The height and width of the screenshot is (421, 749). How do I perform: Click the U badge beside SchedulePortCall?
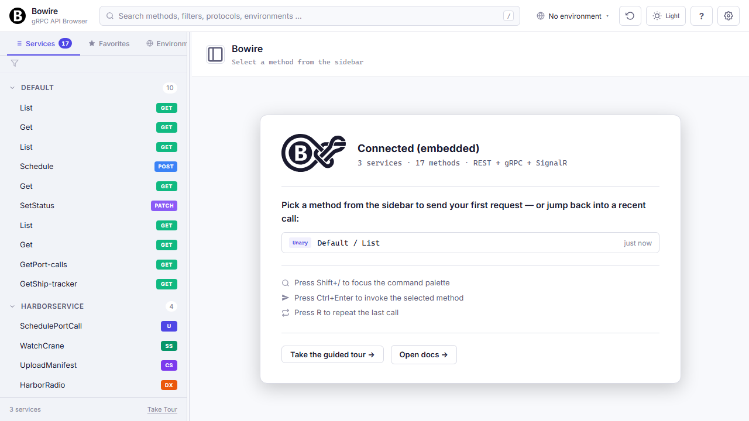(169, 326)
